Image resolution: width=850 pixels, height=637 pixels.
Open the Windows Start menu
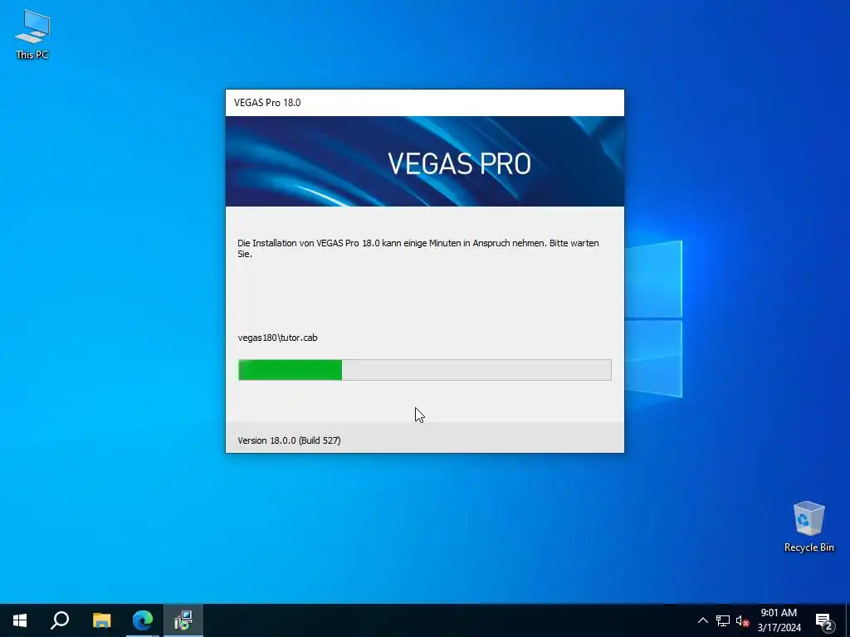point(20,620)
